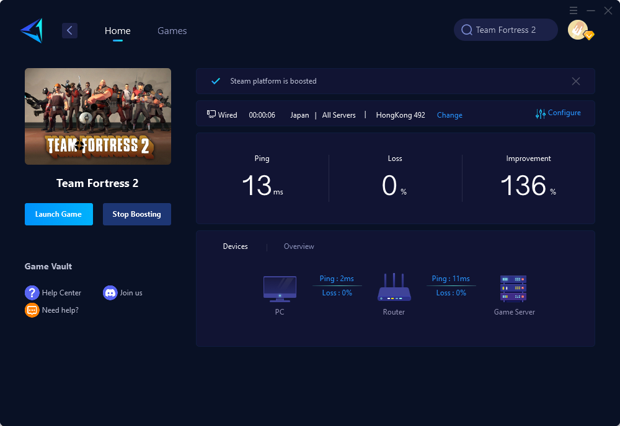This screenshot has width=620, height=426.
Task: Click the 0 % Loss value
Action: 394,185
